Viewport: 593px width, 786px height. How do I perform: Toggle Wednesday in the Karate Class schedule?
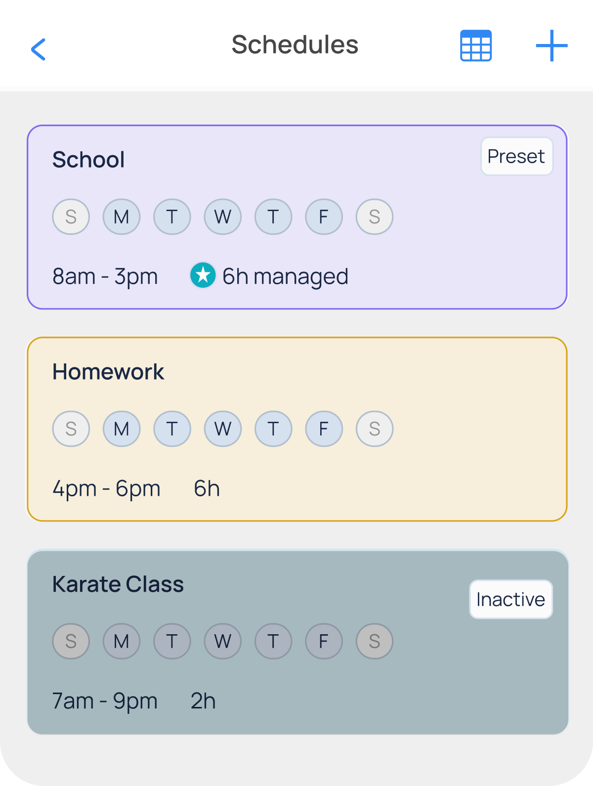(223, 641)
